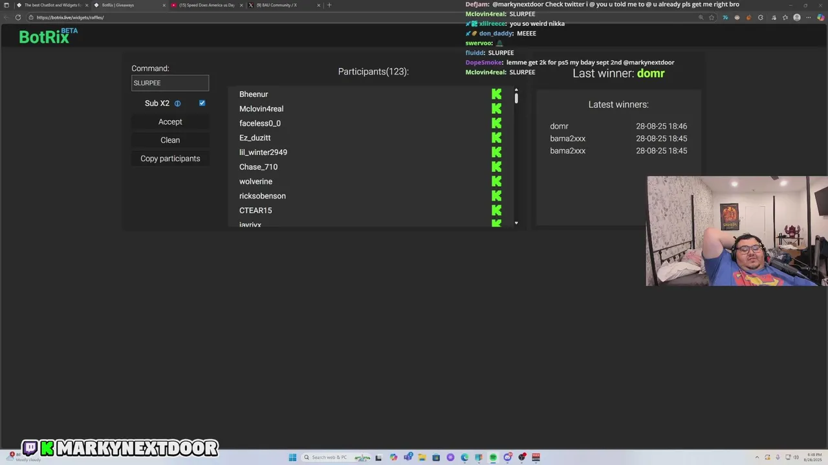Click the zoom magnifier in address bar
The height and width of the screenshot is (465, 828).
point(701,17)
